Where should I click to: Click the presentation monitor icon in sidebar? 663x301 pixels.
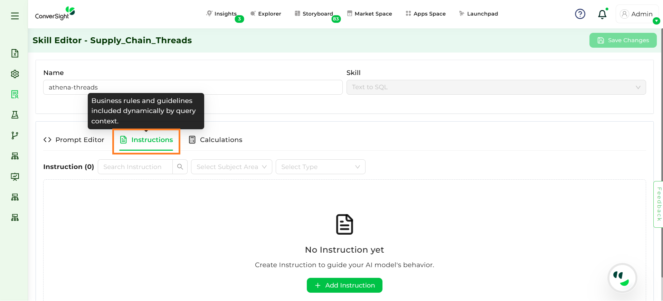15,177
